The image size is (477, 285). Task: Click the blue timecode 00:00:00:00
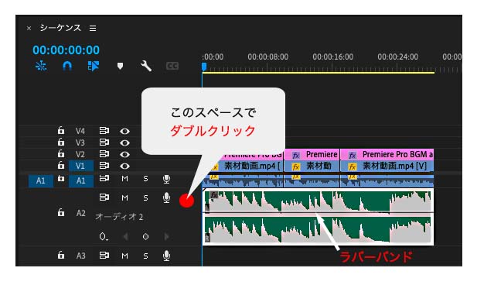66,50
